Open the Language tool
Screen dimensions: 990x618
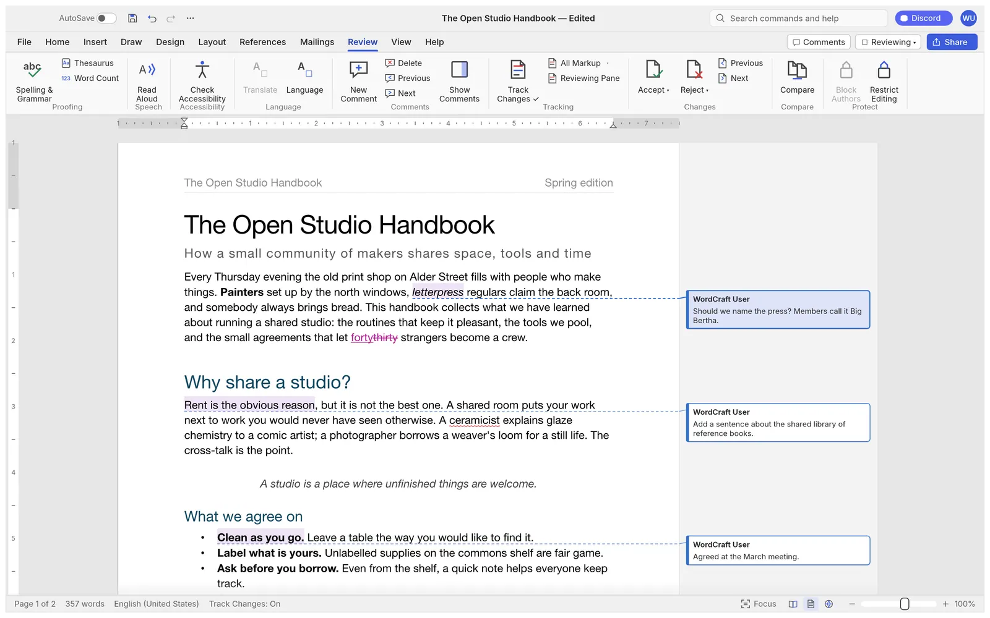pyautogui.click(x=304, y=77)
